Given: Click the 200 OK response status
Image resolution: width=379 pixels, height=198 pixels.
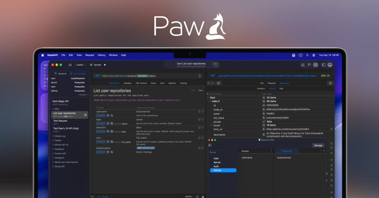Looking at the screenshot, I should (325, 76).
